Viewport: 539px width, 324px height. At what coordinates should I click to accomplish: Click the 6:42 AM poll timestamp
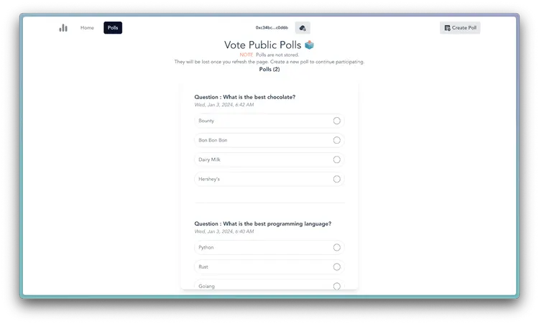[x=224, y=105]
